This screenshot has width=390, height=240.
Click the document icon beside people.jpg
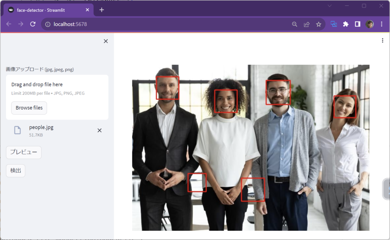[x=18, y=130]
